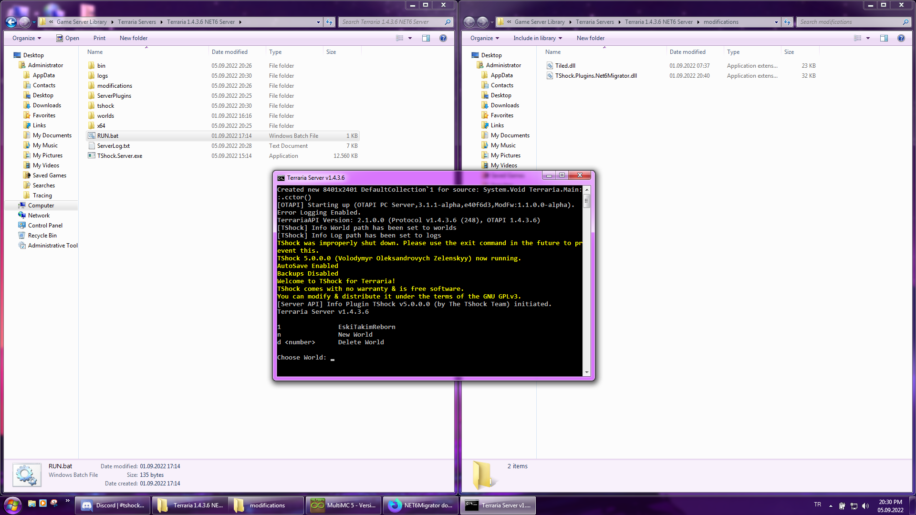Focus the Search Terraria 1.4.3.6 NET6 Server field

396,22
